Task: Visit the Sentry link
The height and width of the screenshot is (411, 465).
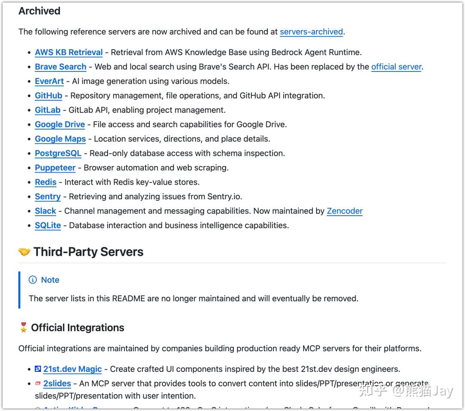Action: (47, 197)
